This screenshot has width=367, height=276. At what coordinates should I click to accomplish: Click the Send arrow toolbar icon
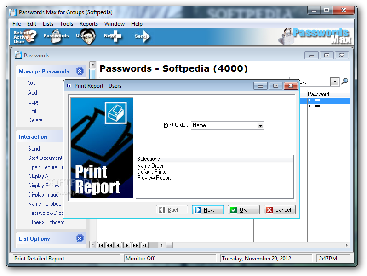point(142,36)
